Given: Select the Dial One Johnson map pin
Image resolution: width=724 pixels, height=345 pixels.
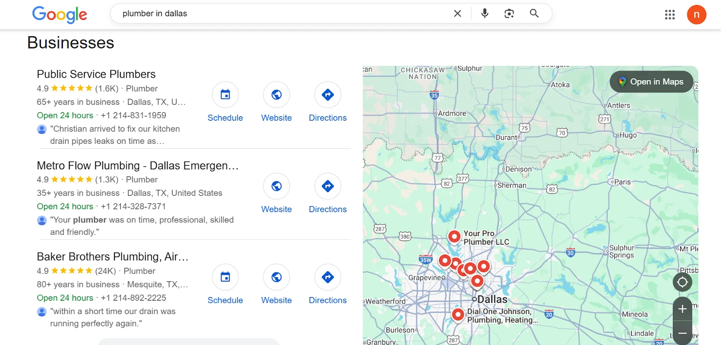Looking at the screenshot, I should (458, 314).
